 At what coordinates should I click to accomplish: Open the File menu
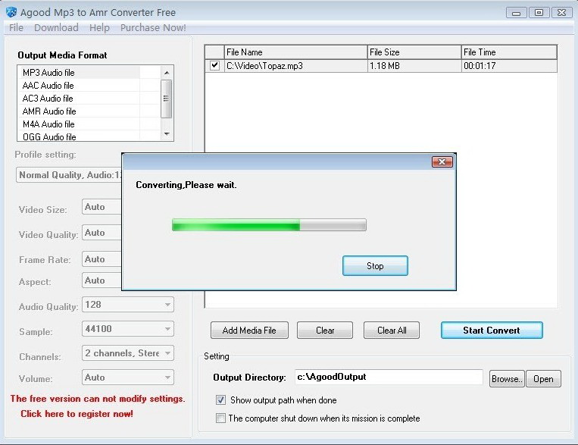(16, 28)
